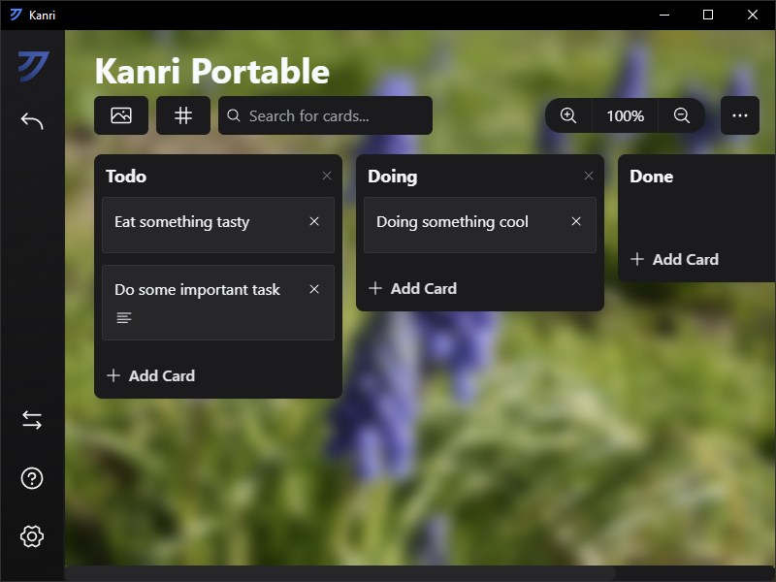The width and height of the screenshot is (776, 582).
Task: Click the Kanri logo in sidebar
Action: pyautogui.click(x=32, y=66)
